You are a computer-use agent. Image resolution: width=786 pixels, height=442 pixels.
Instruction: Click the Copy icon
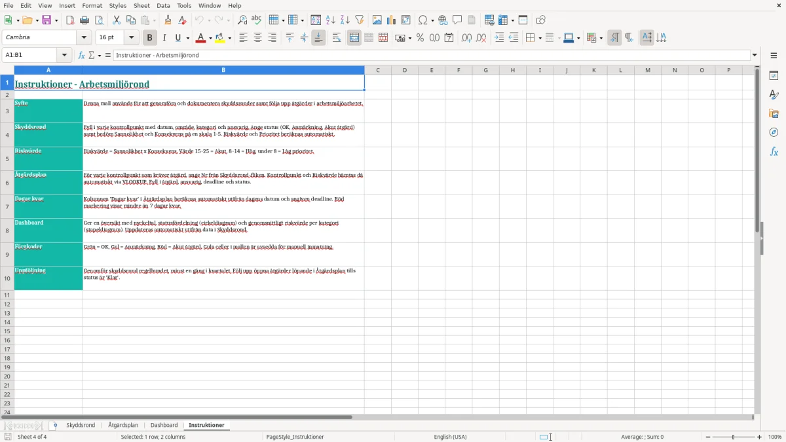pos(131,20)
